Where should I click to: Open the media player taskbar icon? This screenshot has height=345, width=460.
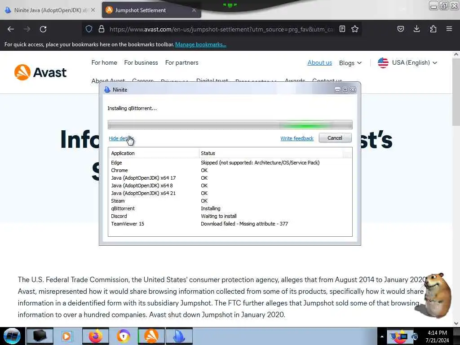68,336
